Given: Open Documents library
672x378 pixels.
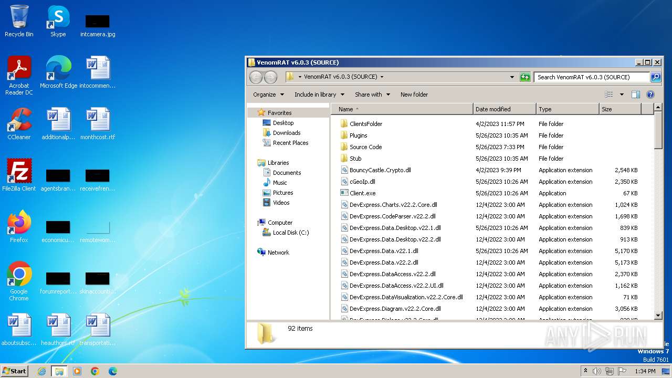Looking at the screenshot, I should click(x=281, y=173).
